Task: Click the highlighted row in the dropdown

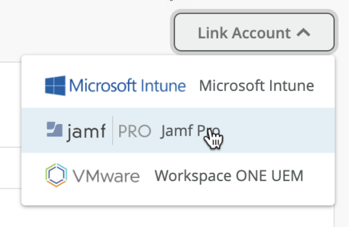Action: click(273, 131)
